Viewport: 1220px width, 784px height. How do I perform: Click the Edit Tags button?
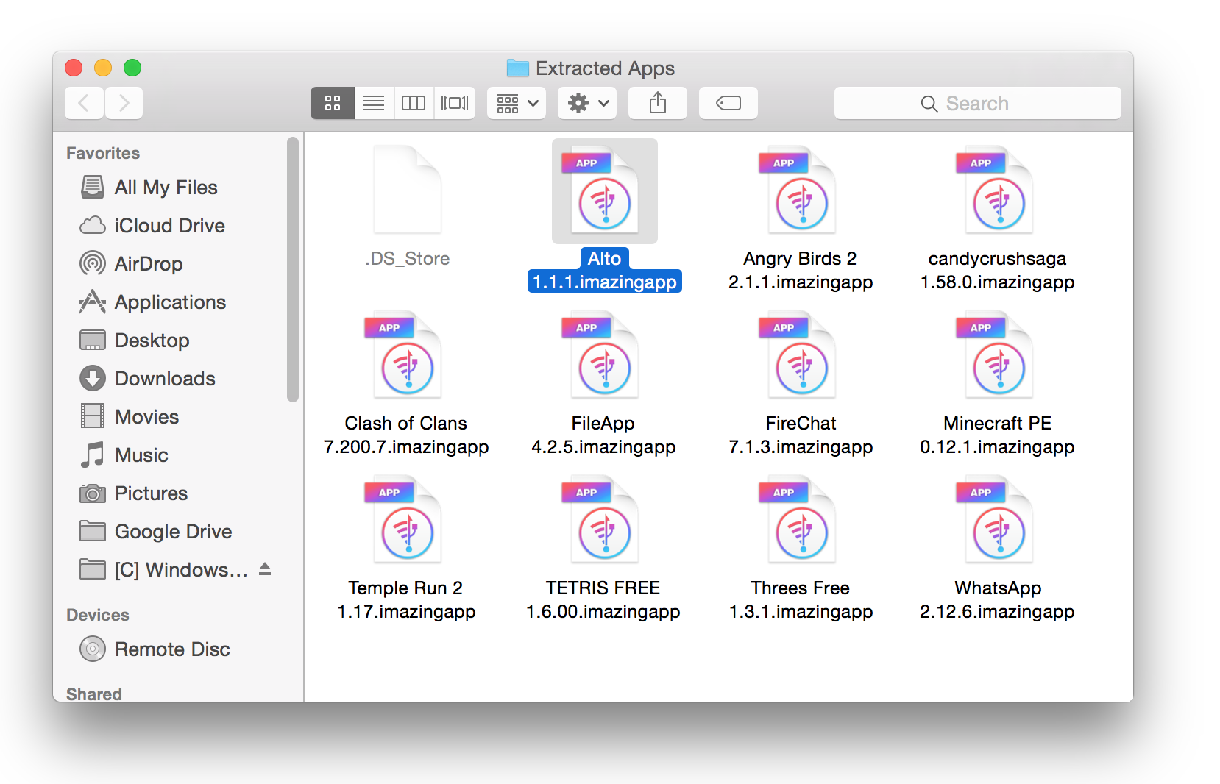[x=728, y=103]
